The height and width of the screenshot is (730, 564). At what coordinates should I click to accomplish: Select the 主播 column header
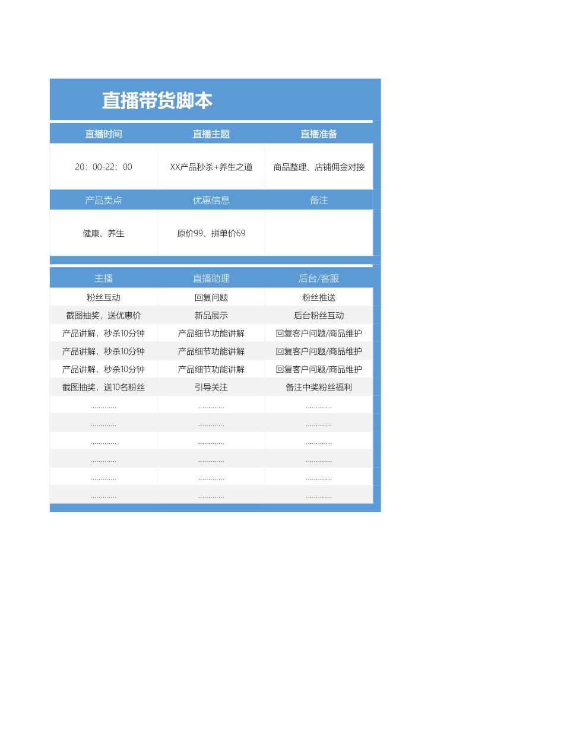[x=103, y=278]
